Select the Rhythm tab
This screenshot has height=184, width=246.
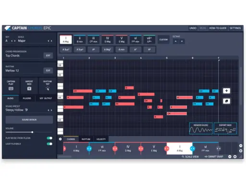(x=86, y=139)
